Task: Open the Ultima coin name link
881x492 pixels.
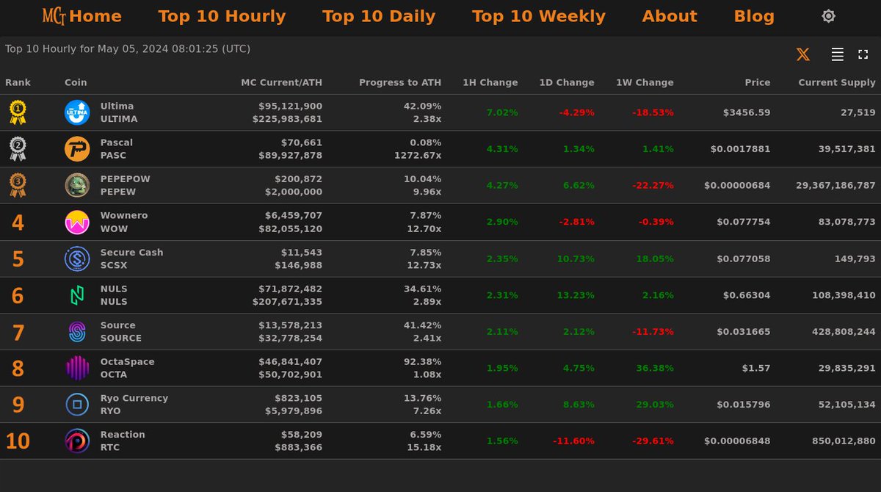Action: click(117, 106)
